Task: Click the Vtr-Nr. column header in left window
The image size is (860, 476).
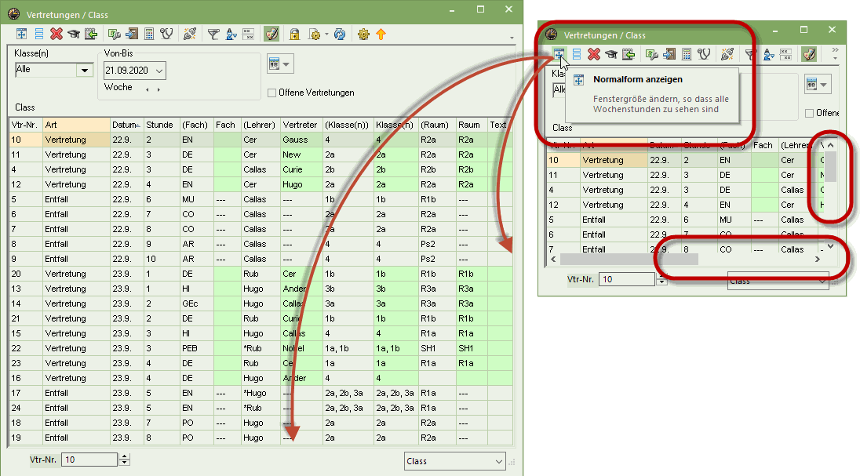Action: click(x=25, y=125)
